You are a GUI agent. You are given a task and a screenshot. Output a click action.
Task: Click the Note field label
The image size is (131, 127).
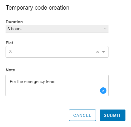(10, 70)
